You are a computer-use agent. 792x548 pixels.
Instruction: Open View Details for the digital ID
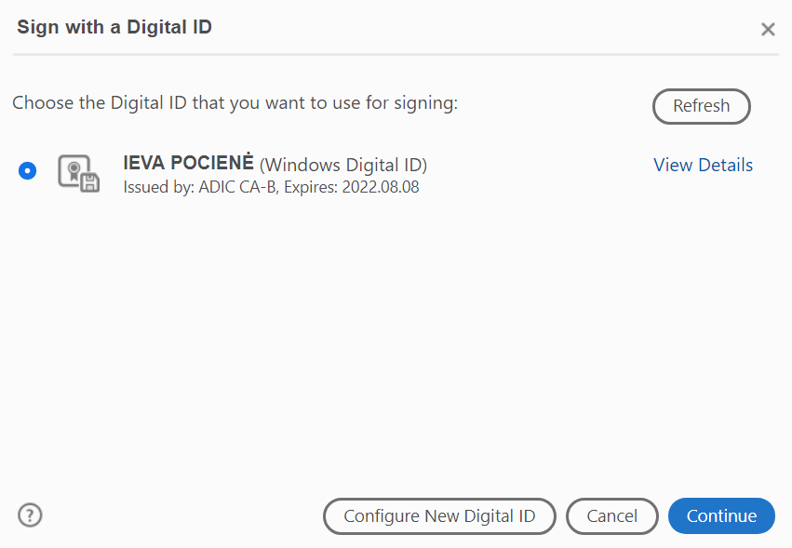(x=703, y=166)
